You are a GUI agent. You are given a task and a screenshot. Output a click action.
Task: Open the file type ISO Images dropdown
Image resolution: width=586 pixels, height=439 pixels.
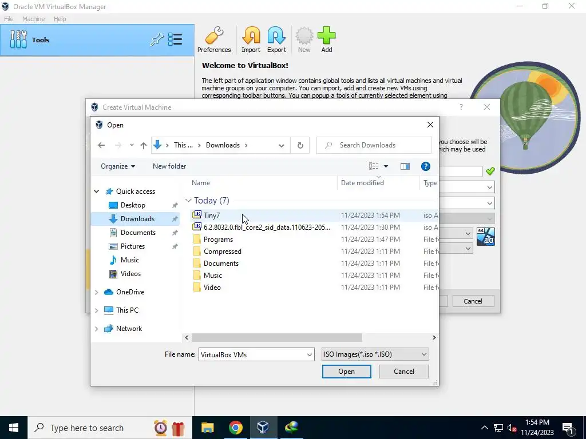click(375, 354)
